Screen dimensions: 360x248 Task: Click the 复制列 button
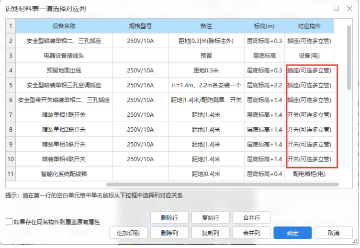(x=210, y=233)
